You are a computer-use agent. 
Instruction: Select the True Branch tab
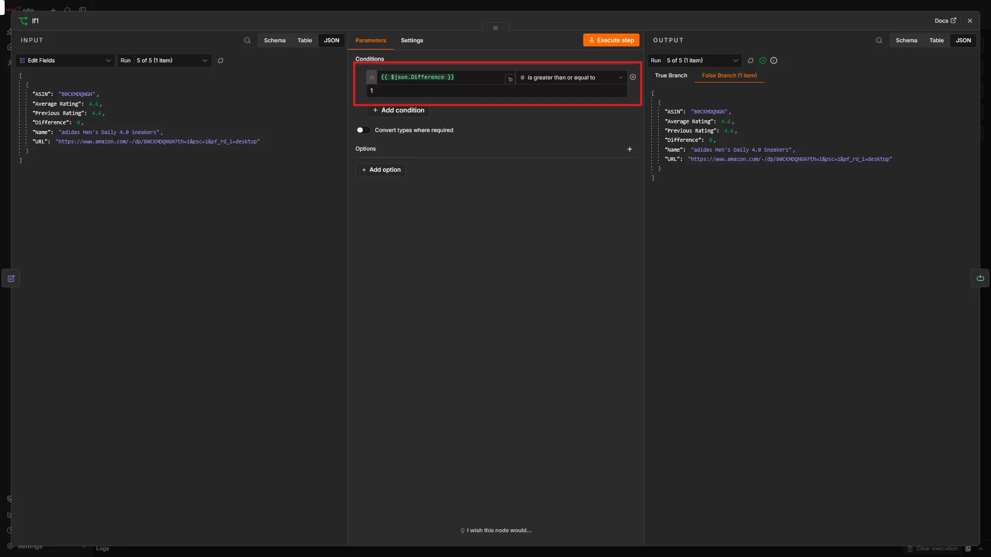tap(671, 76)
